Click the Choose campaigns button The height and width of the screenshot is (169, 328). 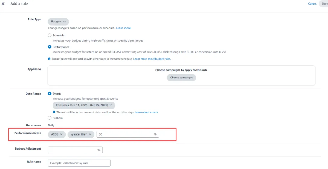181,78
